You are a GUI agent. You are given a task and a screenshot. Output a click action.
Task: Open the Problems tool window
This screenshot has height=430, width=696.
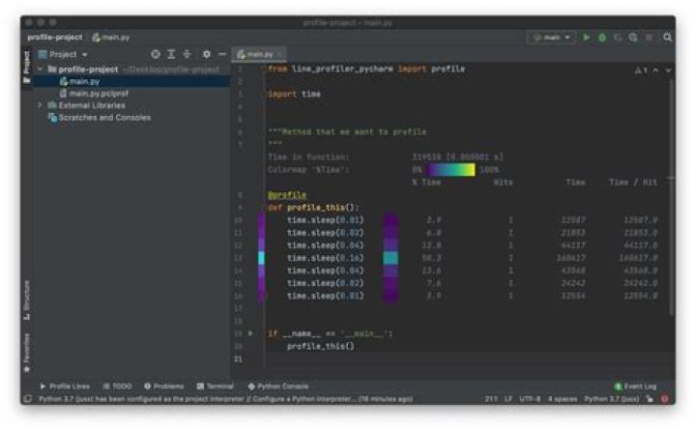(x=163, y=387)
